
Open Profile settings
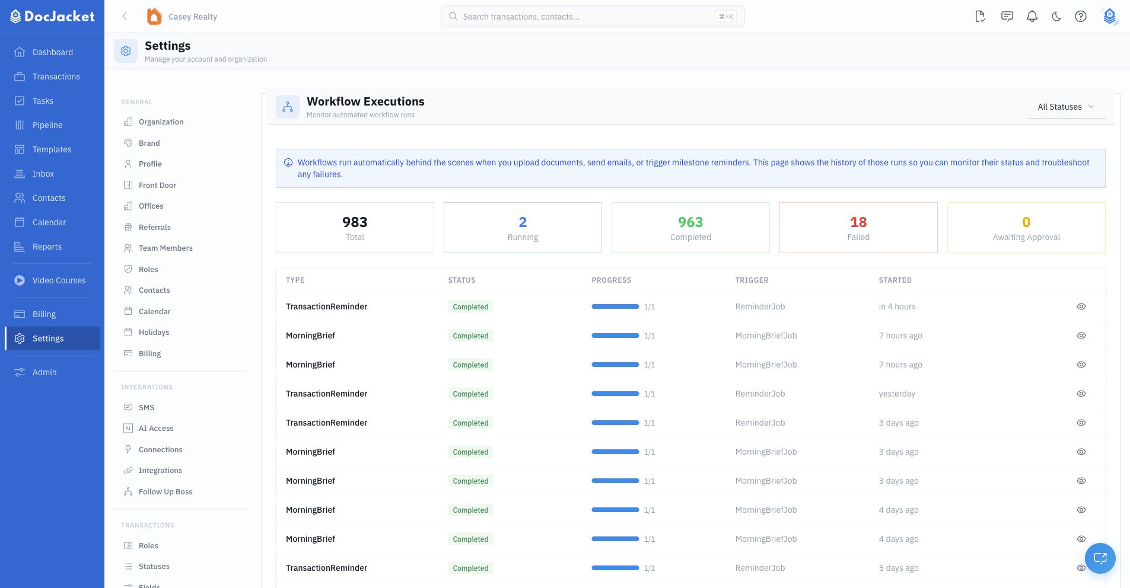coord(180,164)
